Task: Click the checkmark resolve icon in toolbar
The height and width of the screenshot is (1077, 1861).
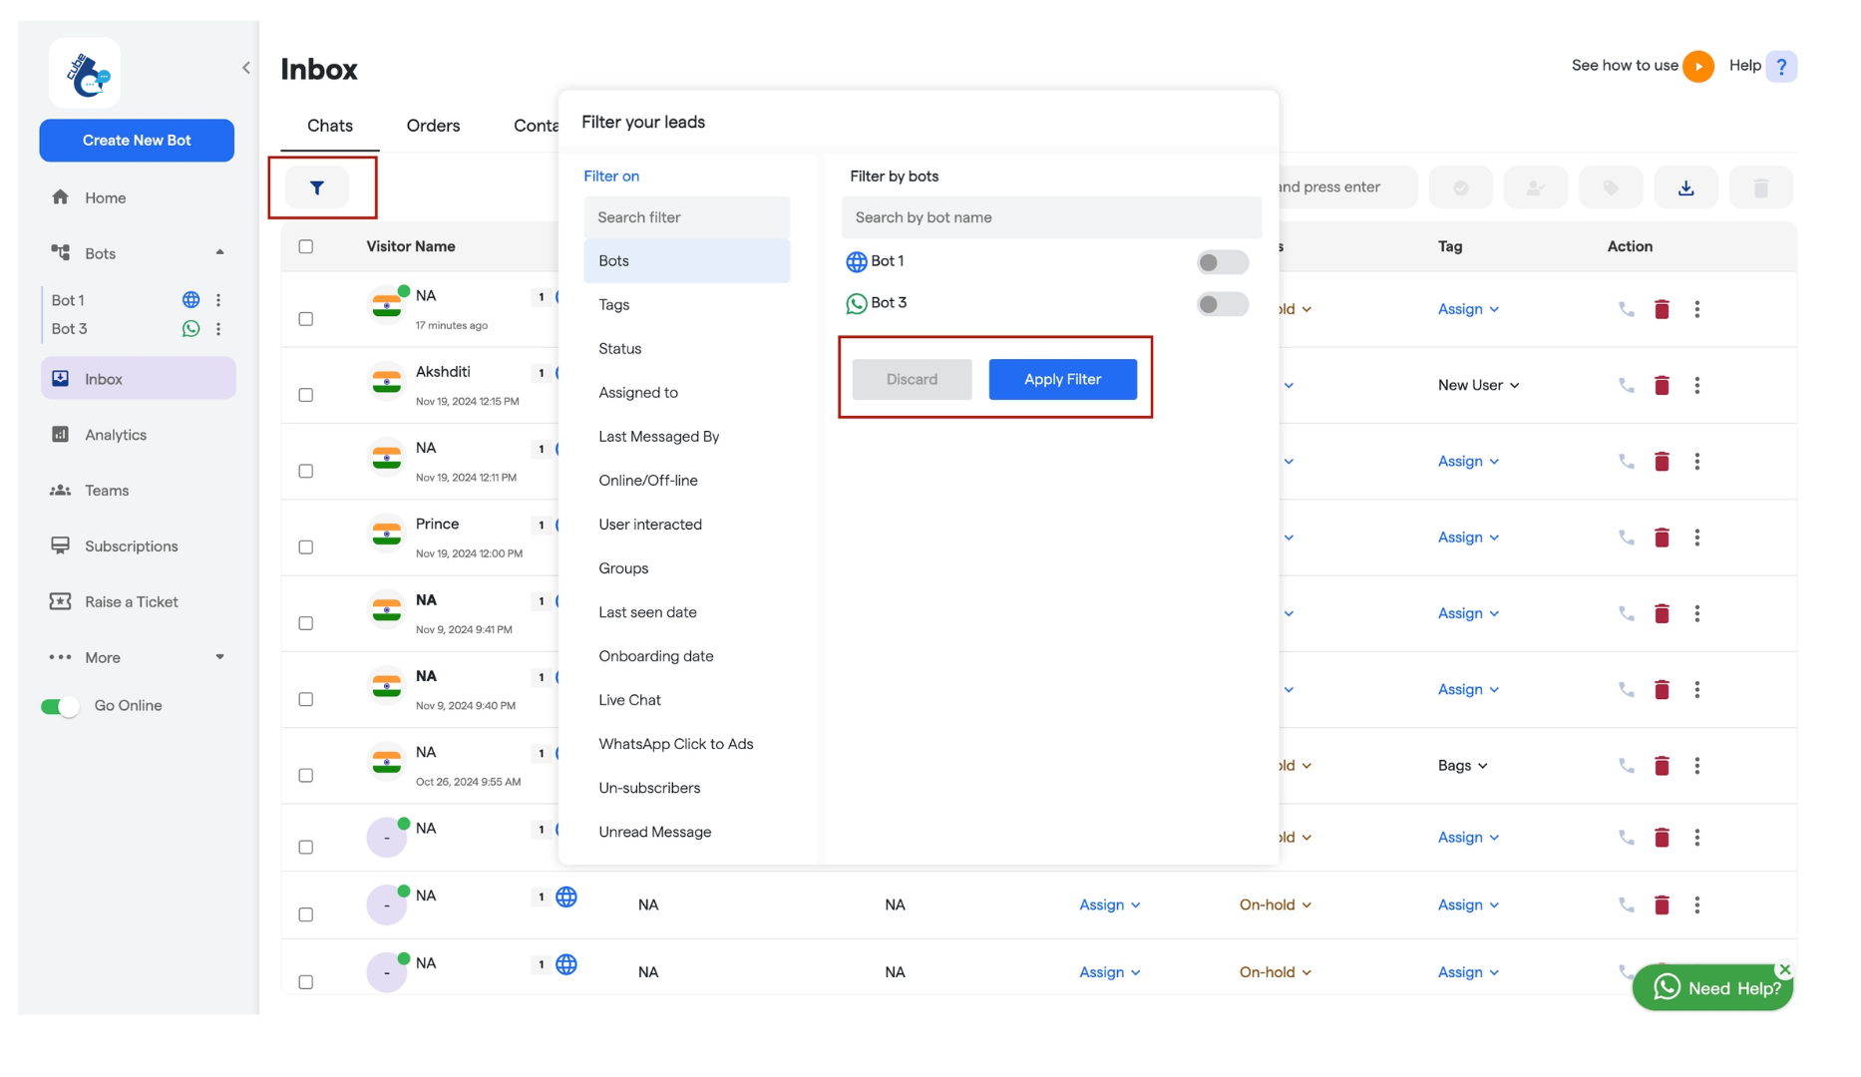Action: pyautogui.click(x=1460, y=187)
